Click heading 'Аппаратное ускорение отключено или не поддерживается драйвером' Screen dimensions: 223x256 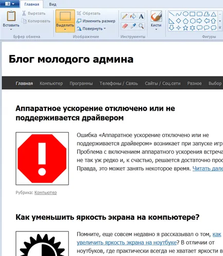coord(95,113)
